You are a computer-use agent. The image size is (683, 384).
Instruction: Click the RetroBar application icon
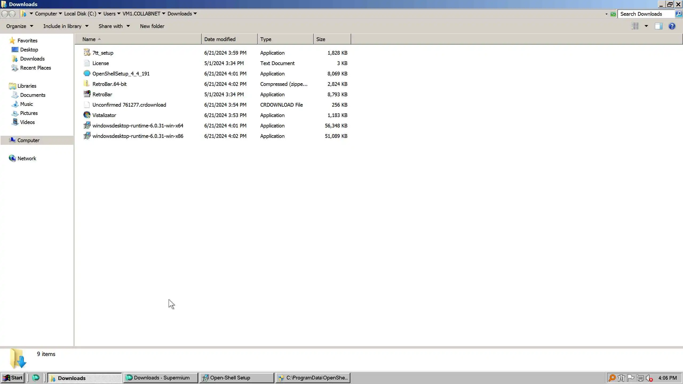pos(87,94)
